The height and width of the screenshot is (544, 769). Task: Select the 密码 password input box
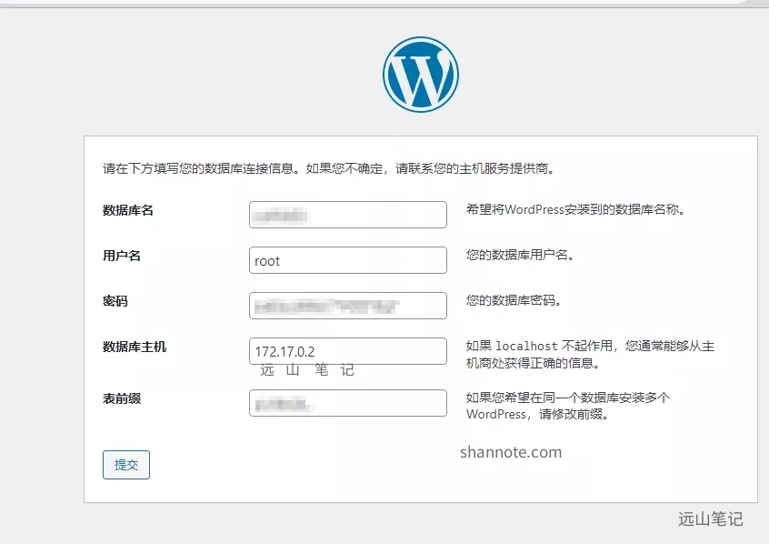pyautogui.click(x=347, y=306)
